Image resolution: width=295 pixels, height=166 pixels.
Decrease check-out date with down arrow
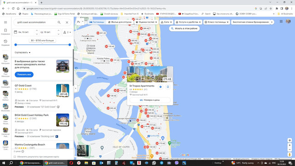59,34
